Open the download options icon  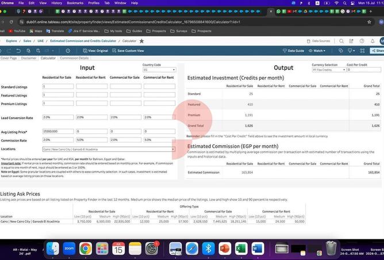351,51
